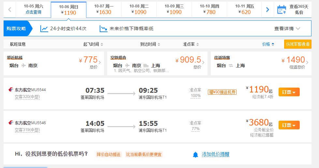Click the 购票攻略 label
Viewport: 319px width, 168px height.
[16, 29]
